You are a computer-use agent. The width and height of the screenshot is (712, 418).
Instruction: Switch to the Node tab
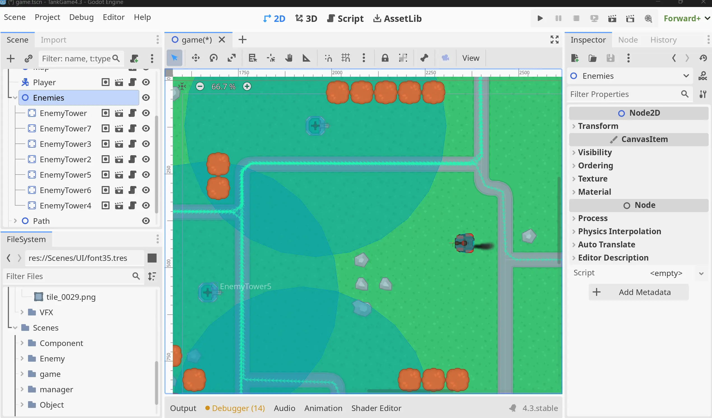(628, 40)
